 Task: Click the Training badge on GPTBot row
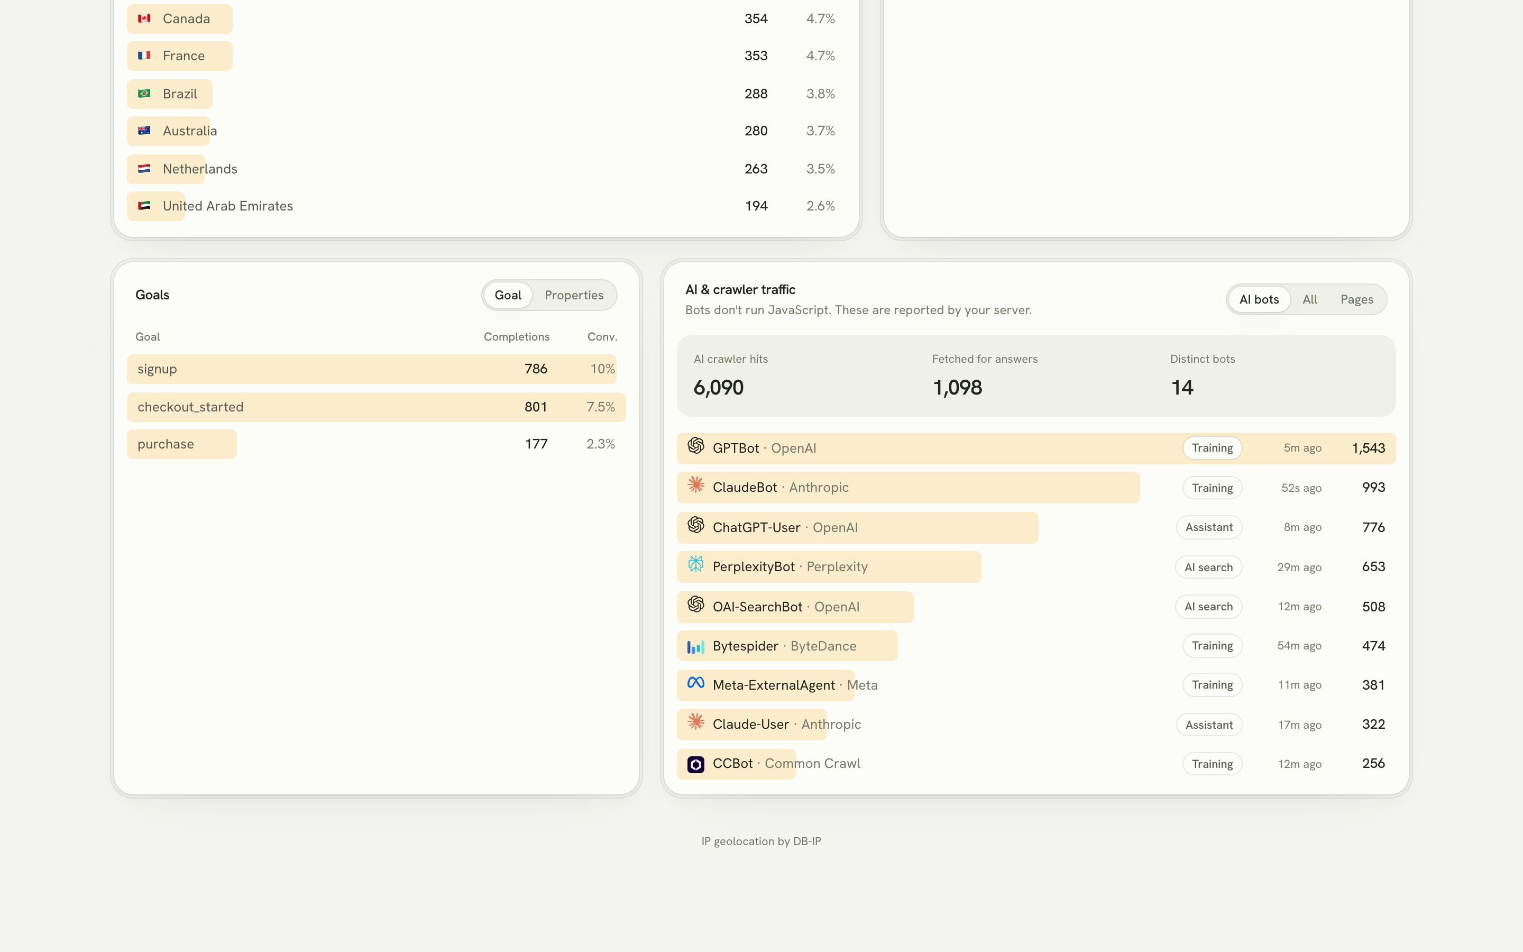(x=1212, y=448)
